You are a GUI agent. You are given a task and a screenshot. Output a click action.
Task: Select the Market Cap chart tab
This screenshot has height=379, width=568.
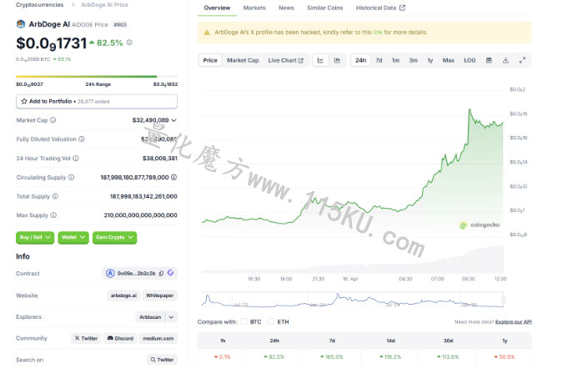243,60
